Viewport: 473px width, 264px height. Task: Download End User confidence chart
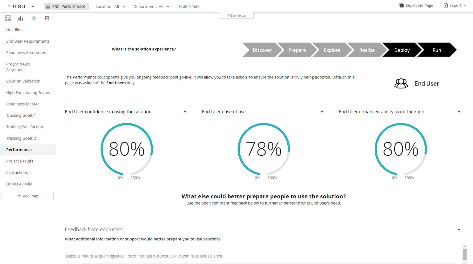(185, 112)
